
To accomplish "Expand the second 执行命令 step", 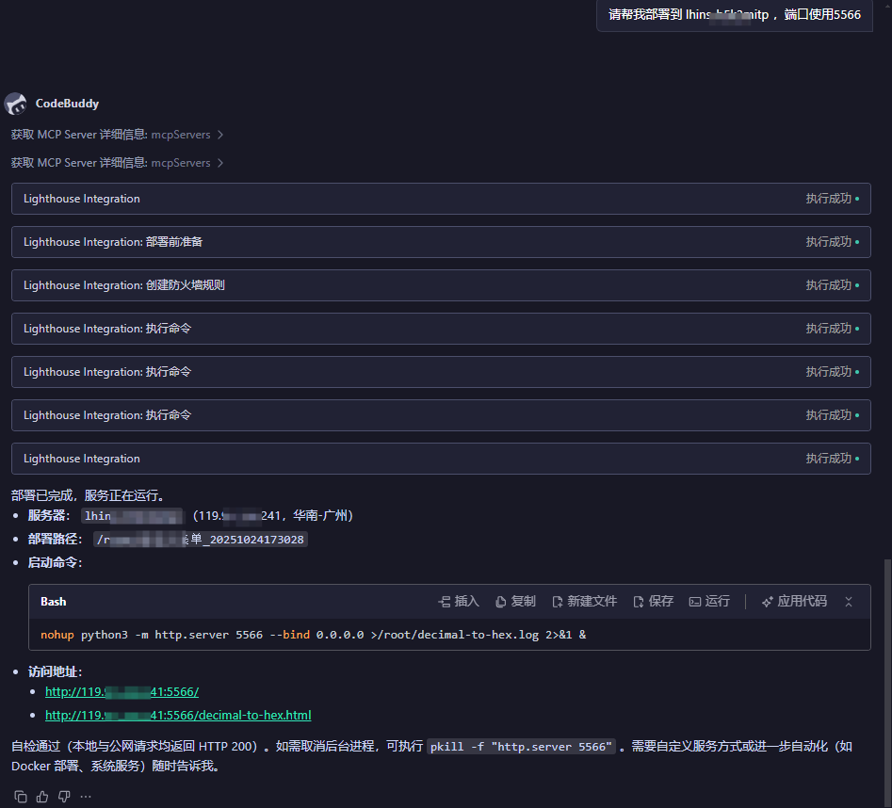I will 441,372.
